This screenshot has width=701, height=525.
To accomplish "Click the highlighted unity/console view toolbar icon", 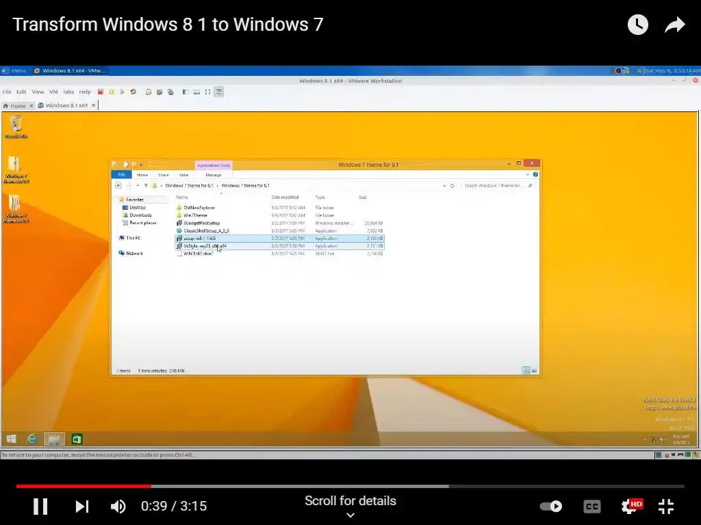I will pyautogui.click(x=218, y=92).
